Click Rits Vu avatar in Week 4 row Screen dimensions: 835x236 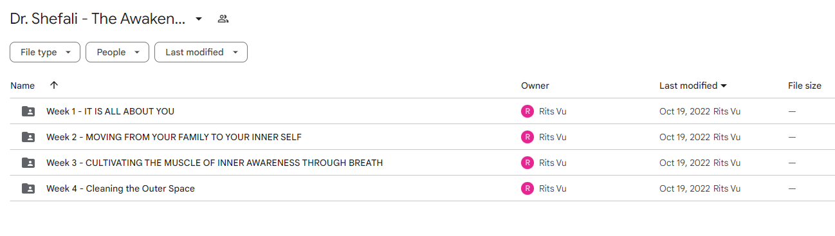point(528,188)
